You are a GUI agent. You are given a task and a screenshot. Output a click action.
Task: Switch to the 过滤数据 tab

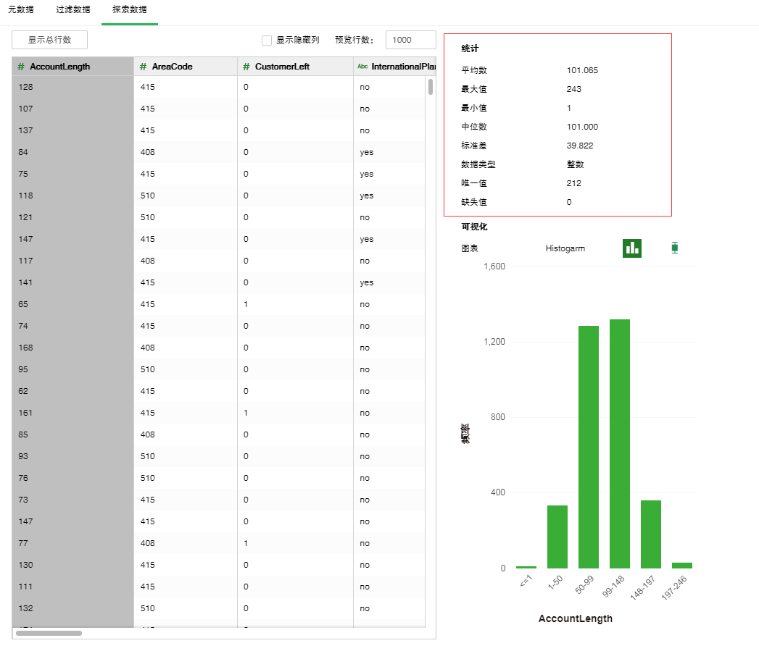point(73,10)
